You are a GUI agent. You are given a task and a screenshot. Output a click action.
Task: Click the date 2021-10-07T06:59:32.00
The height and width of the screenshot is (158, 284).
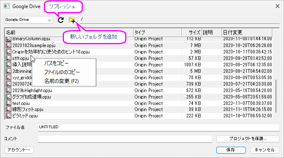[x=247, y=116]
